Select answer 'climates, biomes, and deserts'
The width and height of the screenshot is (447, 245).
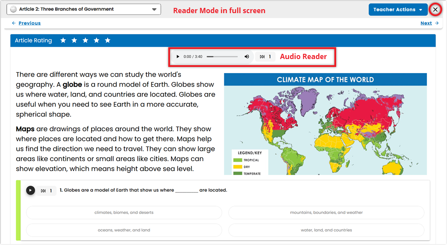coord(124,213)
